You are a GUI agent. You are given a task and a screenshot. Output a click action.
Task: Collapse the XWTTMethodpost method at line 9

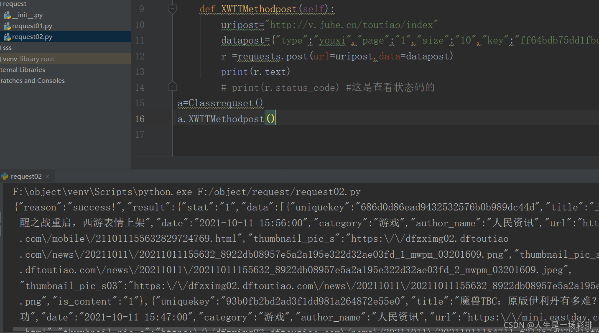click(x=172, y=9)
